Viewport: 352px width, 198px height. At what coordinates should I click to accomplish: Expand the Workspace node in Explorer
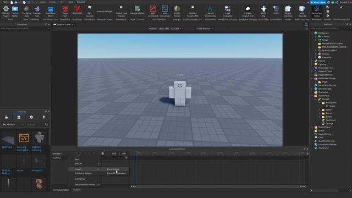tap(312, 33)
